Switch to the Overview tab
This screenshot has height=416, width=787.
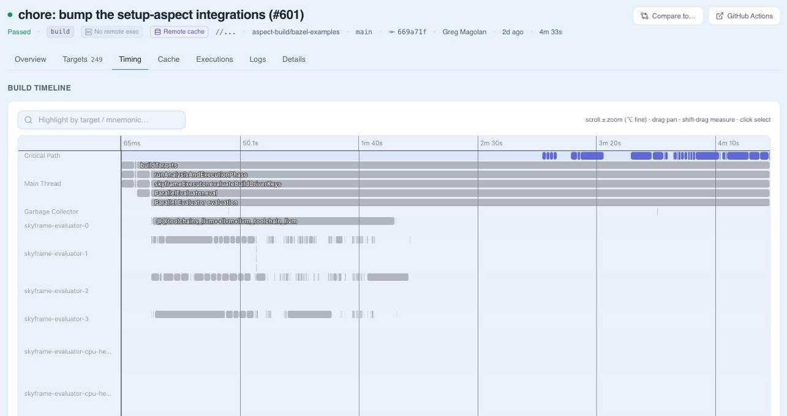31,59
